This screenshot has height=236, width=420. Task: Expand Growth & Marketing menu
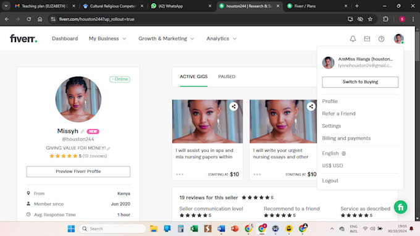click(166, 38)
